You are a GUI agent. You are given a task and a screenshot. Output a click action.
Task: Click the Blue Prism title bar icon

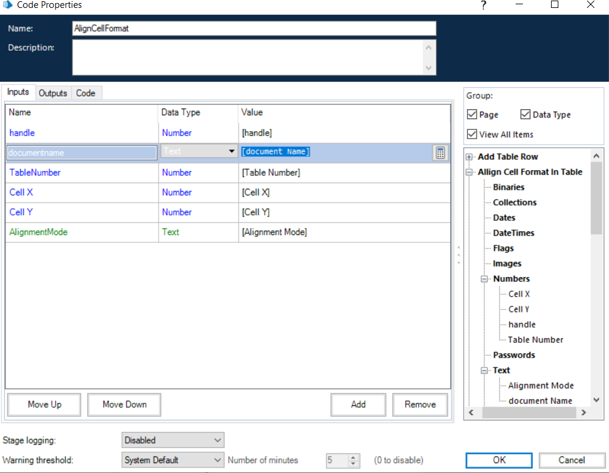[x=6, y=5]
